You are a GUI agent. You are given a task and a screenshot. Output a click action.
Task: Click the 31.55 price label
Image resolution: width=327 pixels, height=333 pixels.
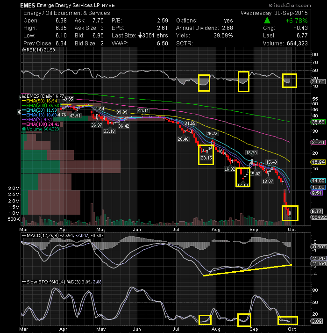click(x=190, y=123)
